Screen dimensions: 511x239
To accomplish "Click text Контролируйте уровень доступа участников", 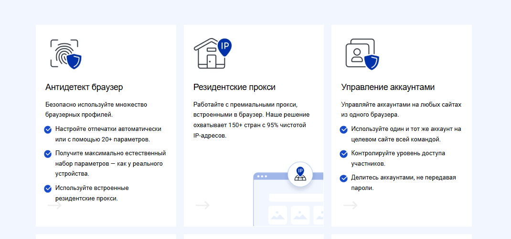I will 398,159.
